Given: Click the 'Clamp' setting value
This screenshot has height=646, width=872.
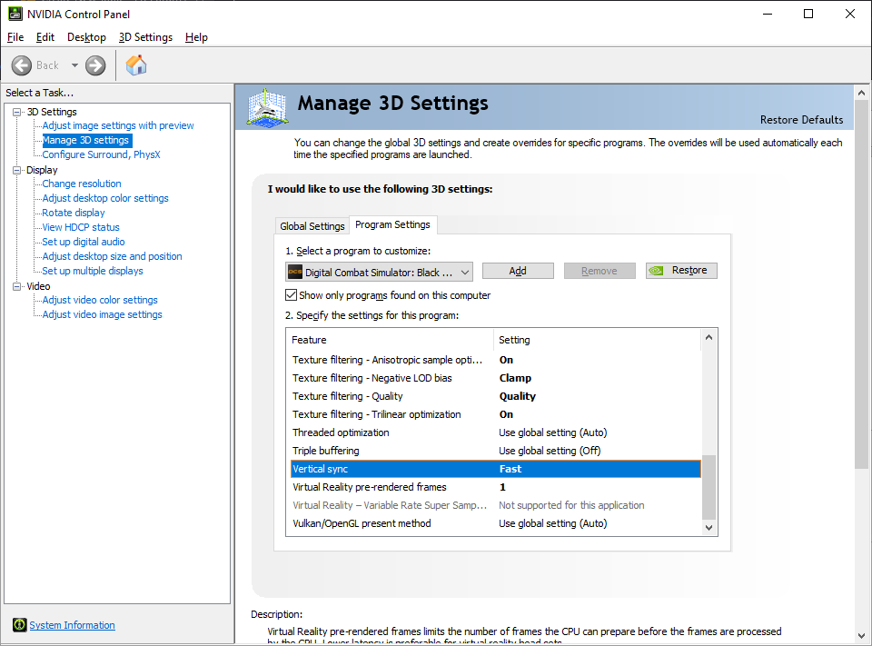Looking at the screenshot, I should coord(515,378).
